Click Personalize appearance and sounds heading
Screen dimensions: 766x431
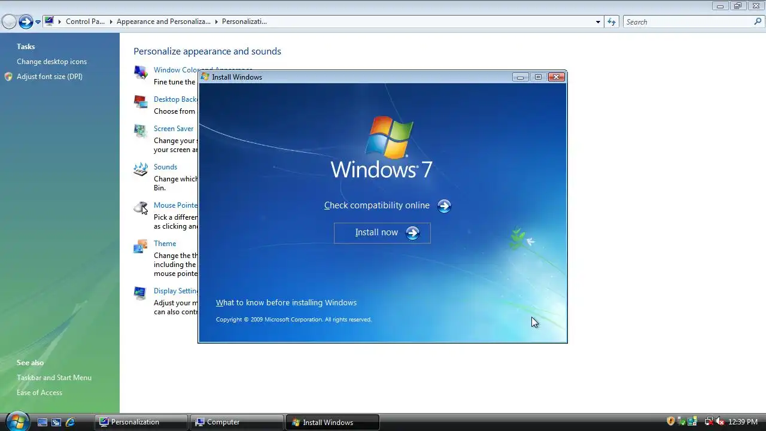pyautogui.click(x=207, y=51)
